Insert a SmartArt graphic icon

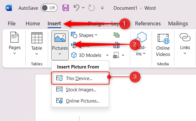pyautogui.click(x=116, y=35)
